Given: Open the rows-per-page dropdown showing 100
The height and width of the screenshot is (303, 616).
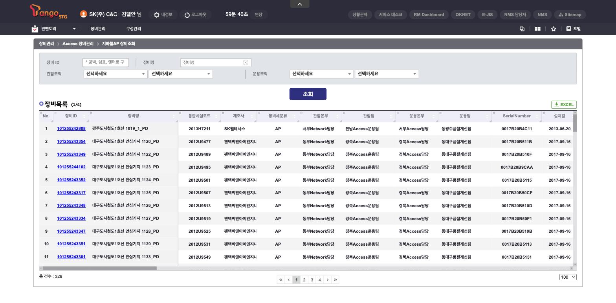Looking at the screenshot, I should pyautogui.click(x=568, y=277).
